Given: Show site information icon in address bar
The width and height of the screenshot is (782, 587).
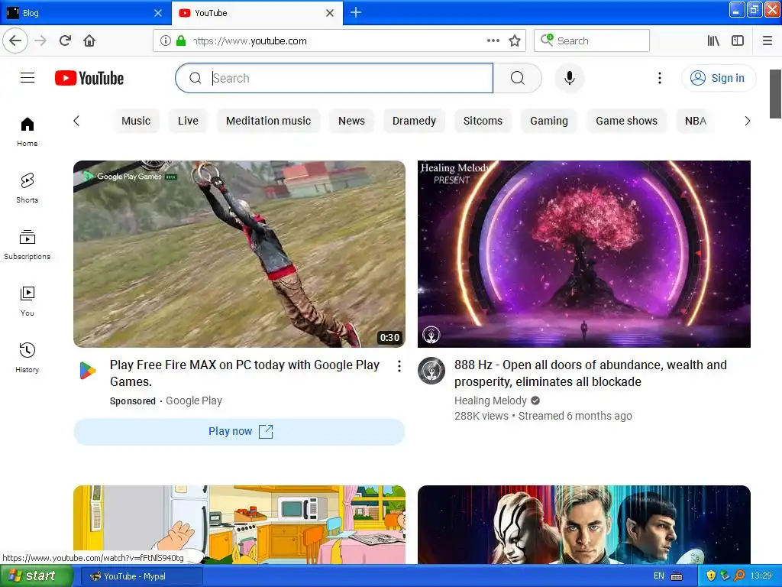Looking at the screenshot, I should pyautogui.click(x=166, y=41).
